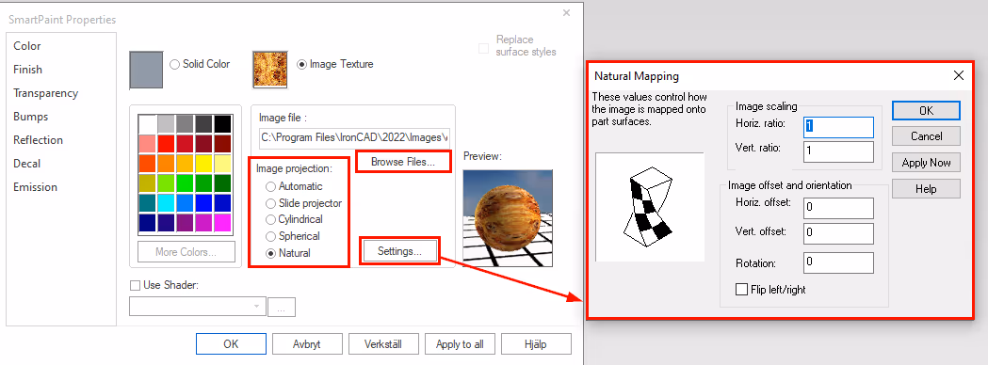Focus the Vert. offset field

point(838,234)
